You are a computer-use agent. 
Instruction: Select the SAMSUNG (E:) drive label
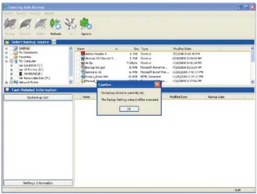coord(33,74)
